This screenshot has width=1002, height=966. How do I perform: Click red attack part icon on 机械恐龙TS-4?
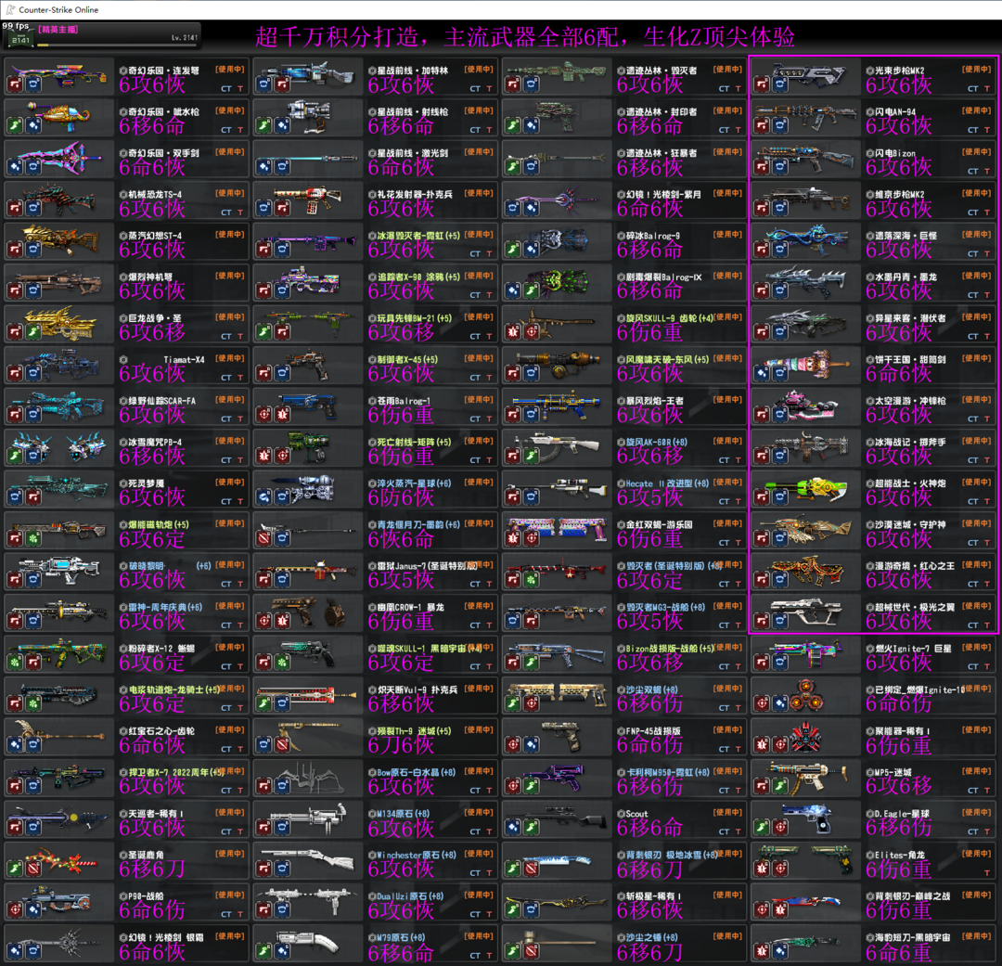pyautogui.click(x=16, y=209)
